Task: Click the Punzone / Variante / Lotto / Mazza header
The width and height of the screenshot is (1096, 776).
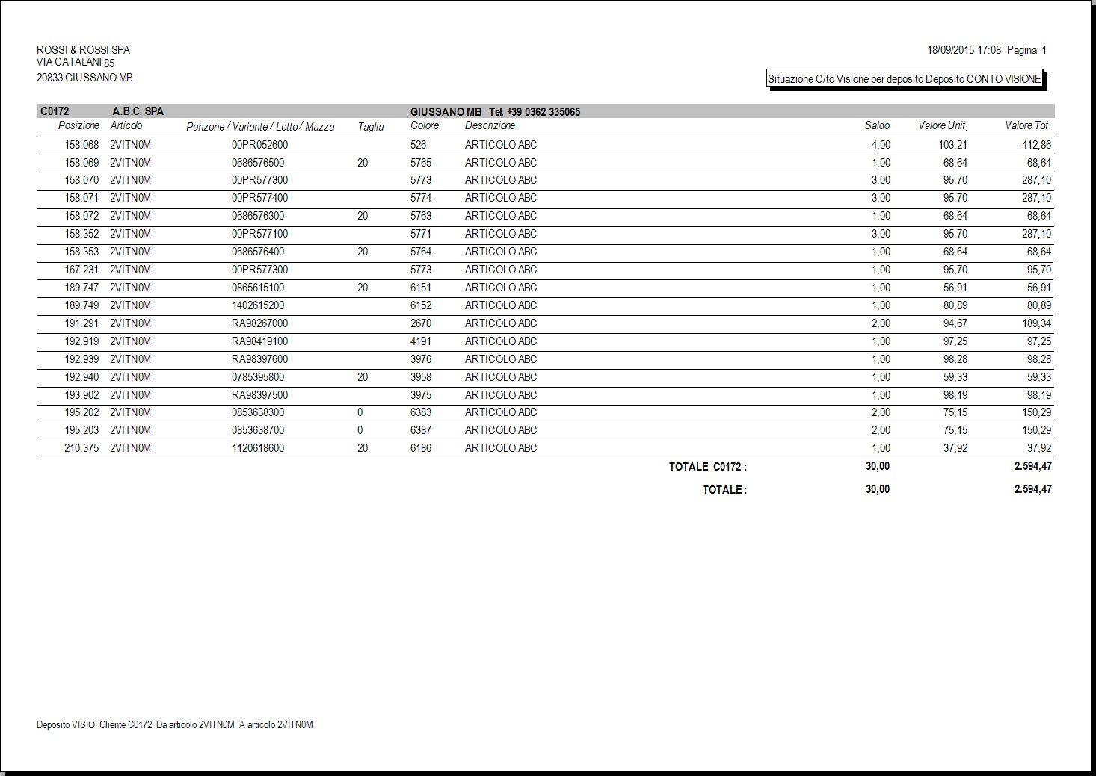Action: tap(260, 127)
